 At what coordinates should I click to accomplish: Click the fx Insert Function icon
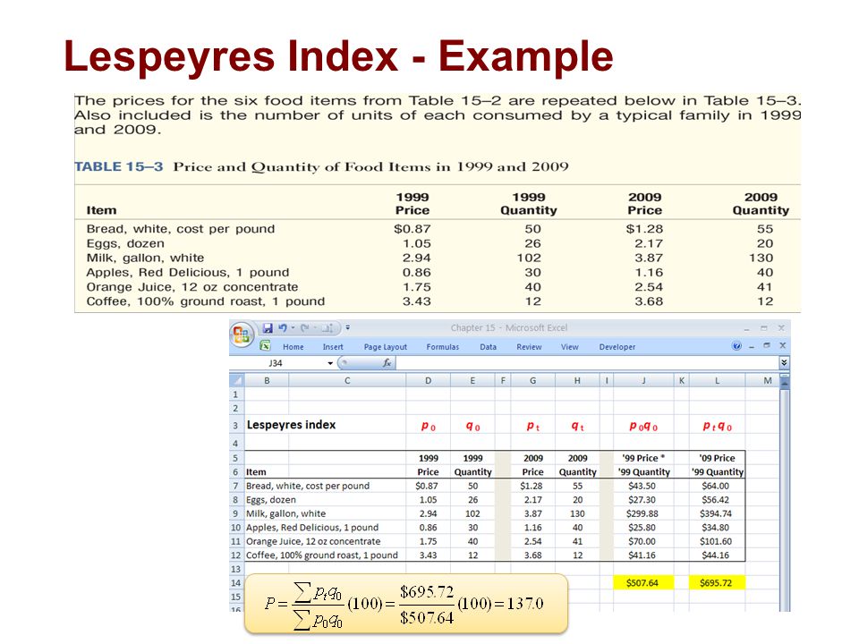[387, 362]
